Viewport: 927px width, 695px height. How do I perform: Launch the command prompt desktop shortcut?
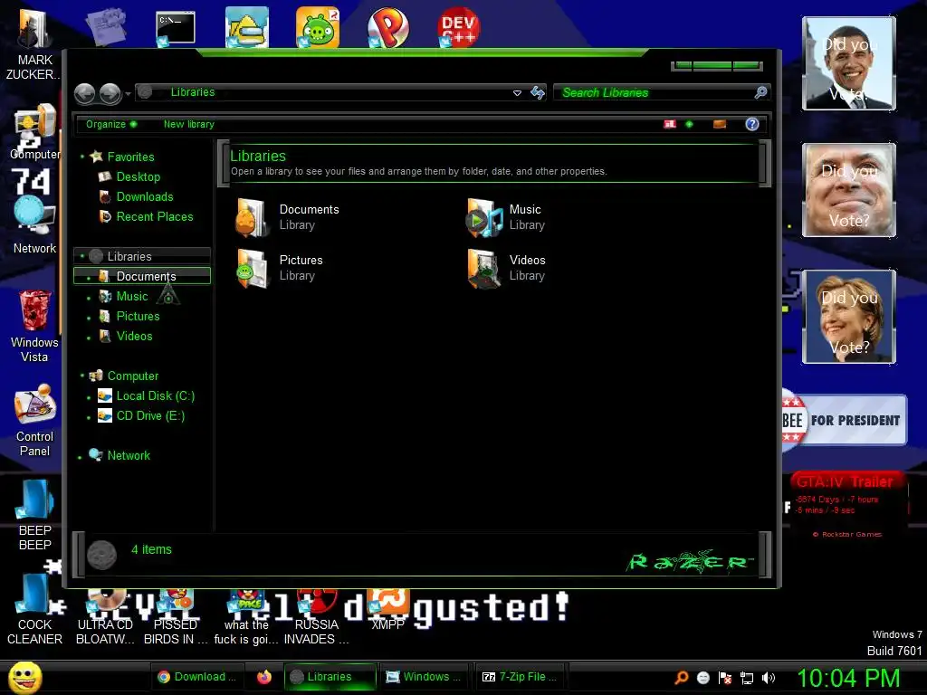(175, 28)
